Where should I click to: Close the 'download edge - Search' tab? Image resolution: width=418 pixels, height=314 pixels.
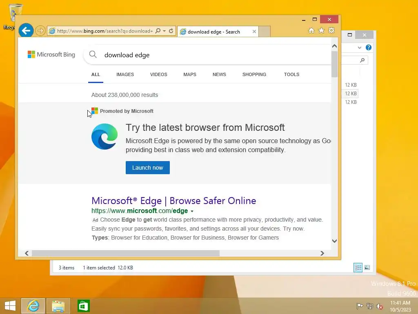click(x=254, y=31)
